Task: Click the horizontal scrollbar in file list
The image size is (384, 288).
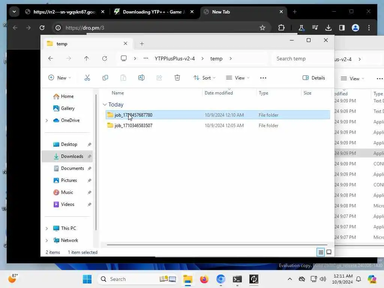Action: 217,244
